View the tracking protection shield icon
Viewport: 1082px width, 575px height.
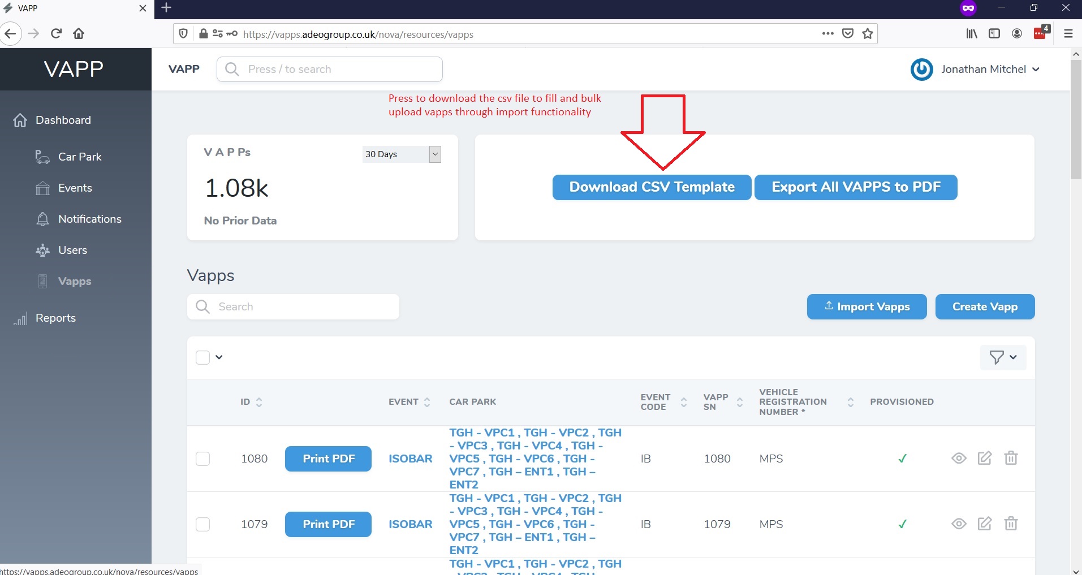tap(183, 34)
